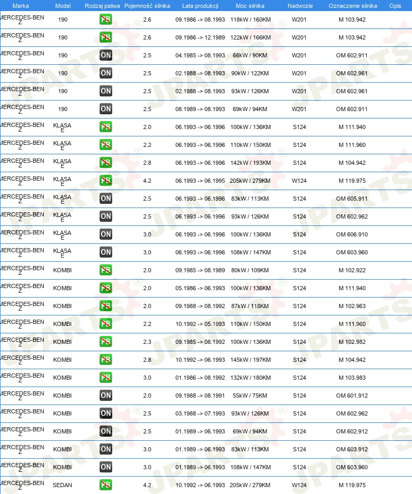Click the Nadwozie column header

300,6
